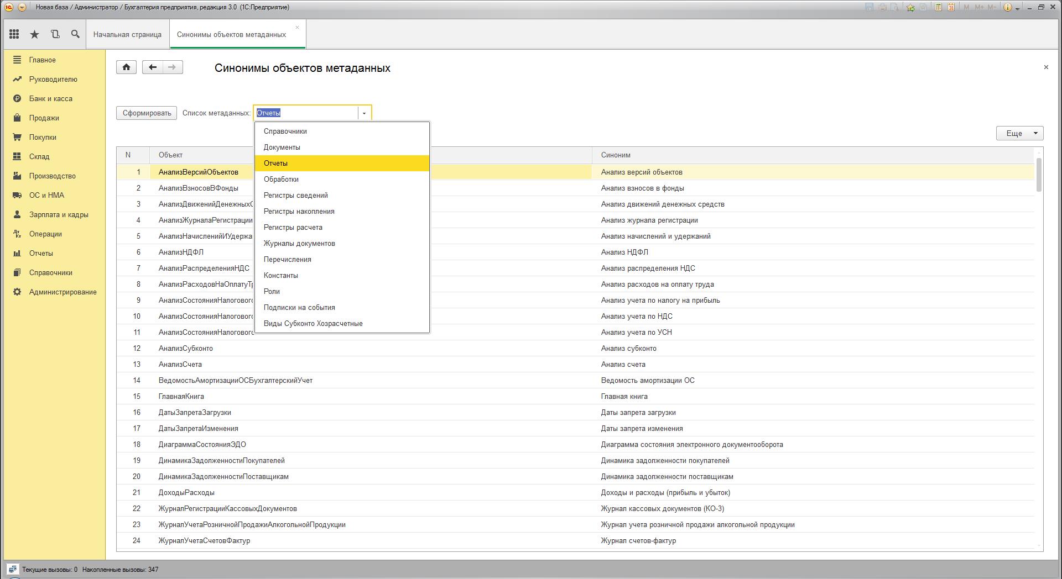The width and height of the screenshot is (1062, 579).
Task: Open the Покупки section
Action: pos(55,137)
